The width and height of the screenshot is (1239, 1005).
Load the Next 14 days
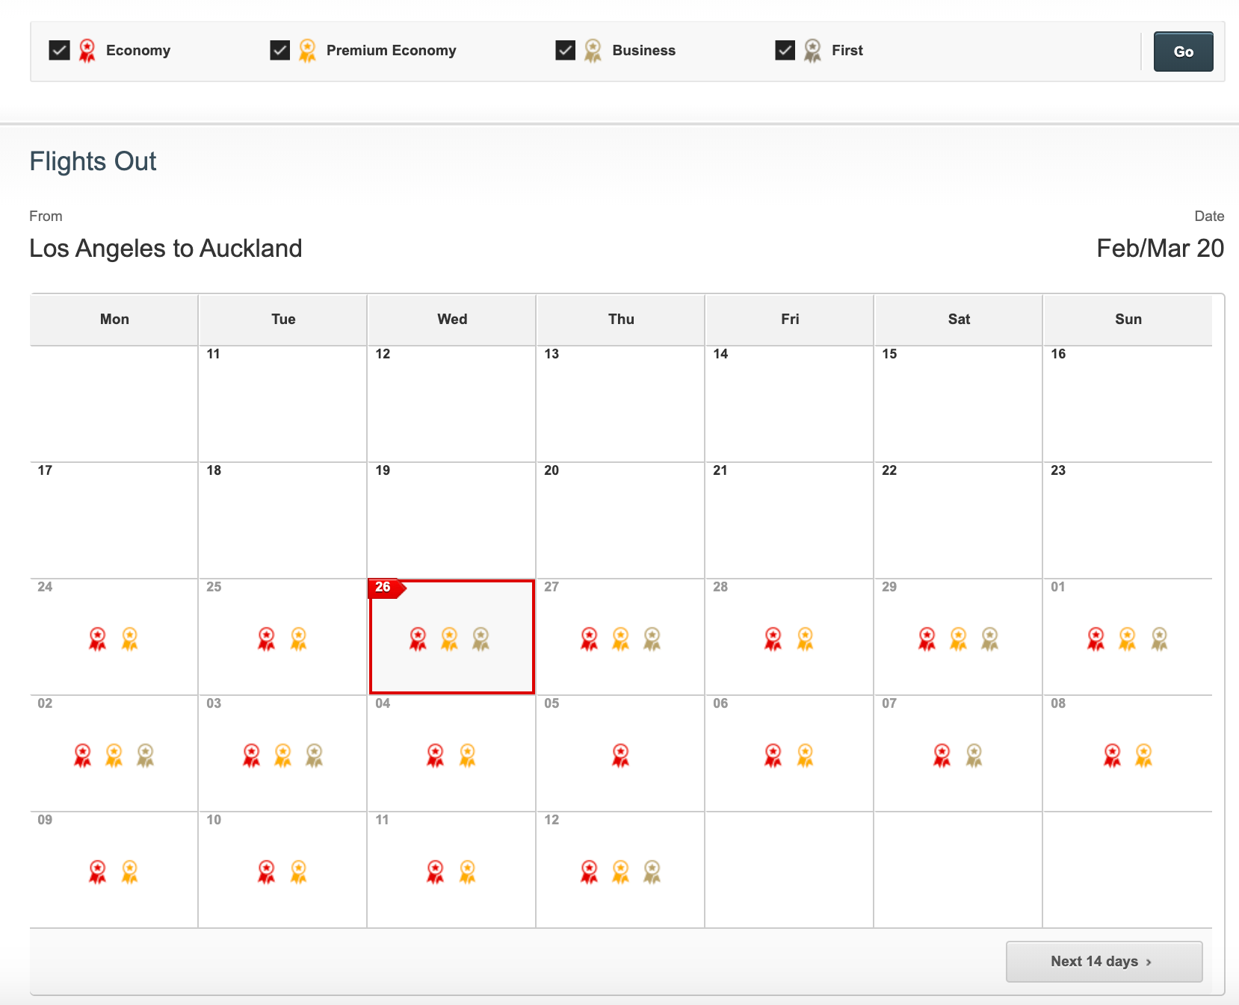point(1104,962)
